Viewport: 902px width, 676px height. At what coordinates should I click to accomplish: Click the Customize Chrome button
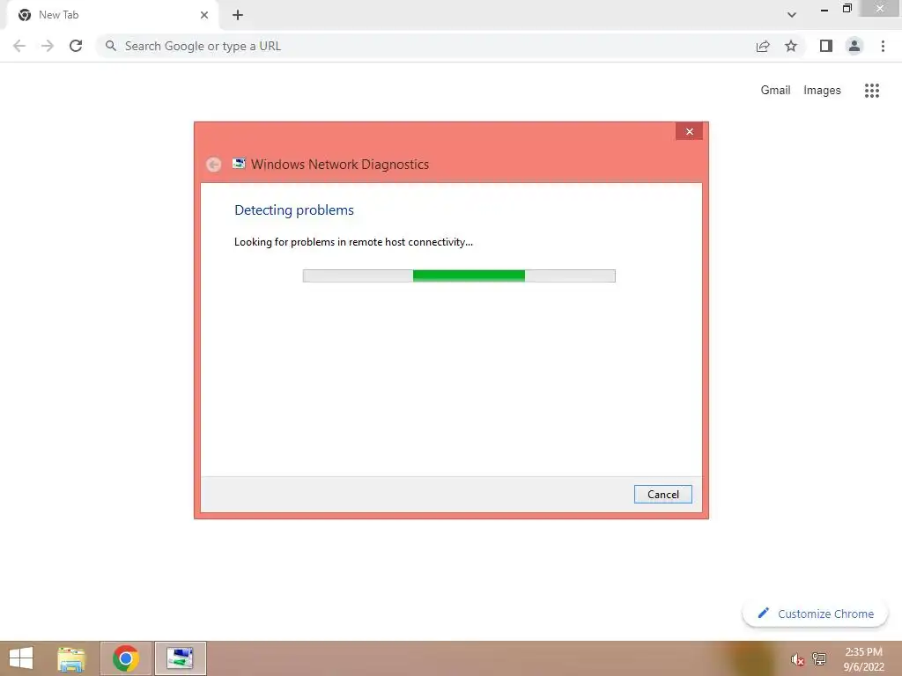pos(815,614)
